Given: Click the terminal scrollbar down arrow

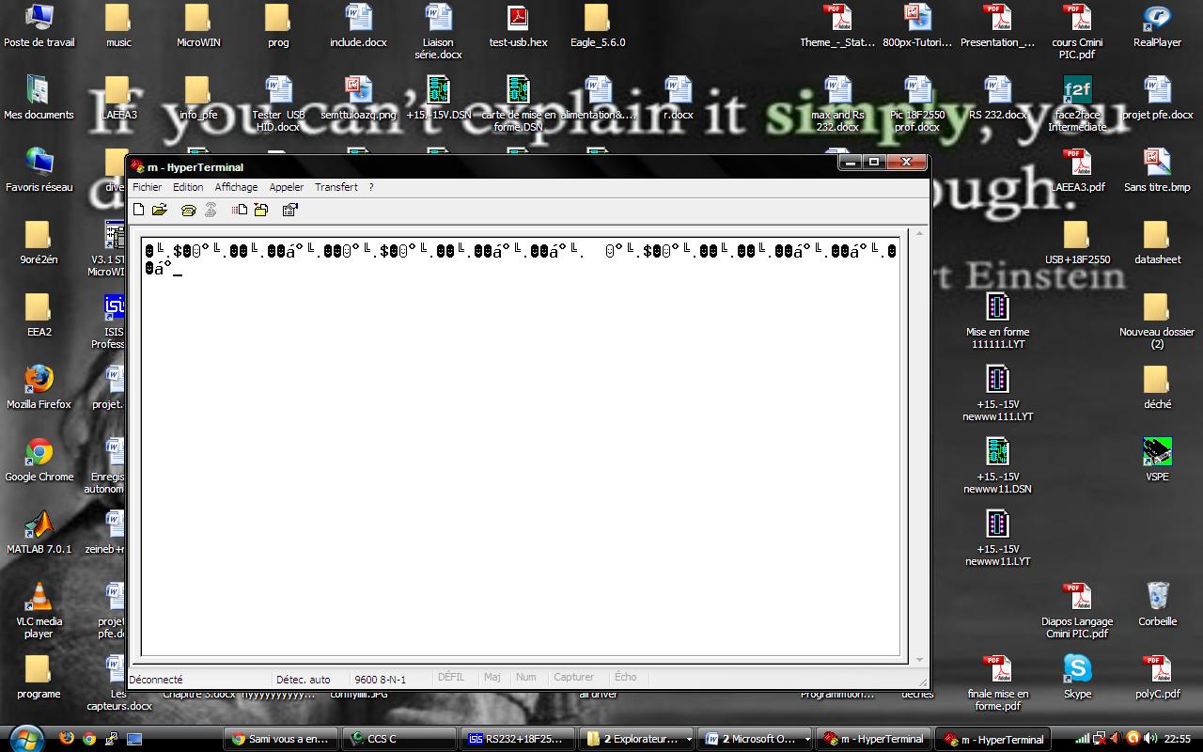Looking at the screenshot, I should [919, 660].
